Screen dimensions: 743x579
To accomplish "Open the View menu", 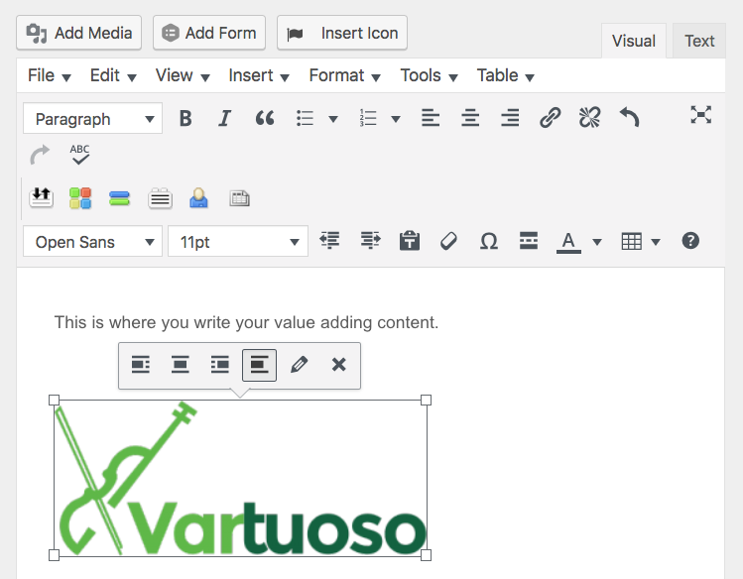I will coord(183,75).
